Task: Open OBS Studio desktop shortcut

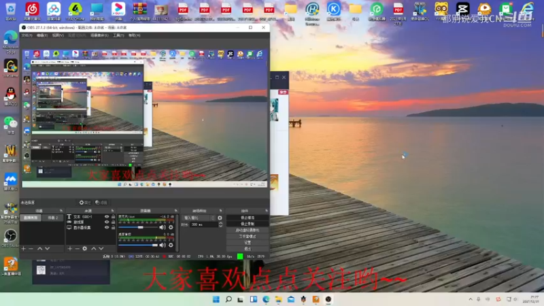Action: 10,238
